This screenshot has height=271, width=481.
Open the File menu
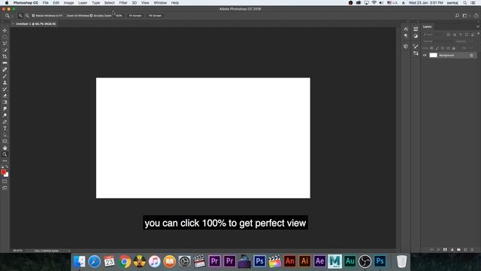click(45, 3)
